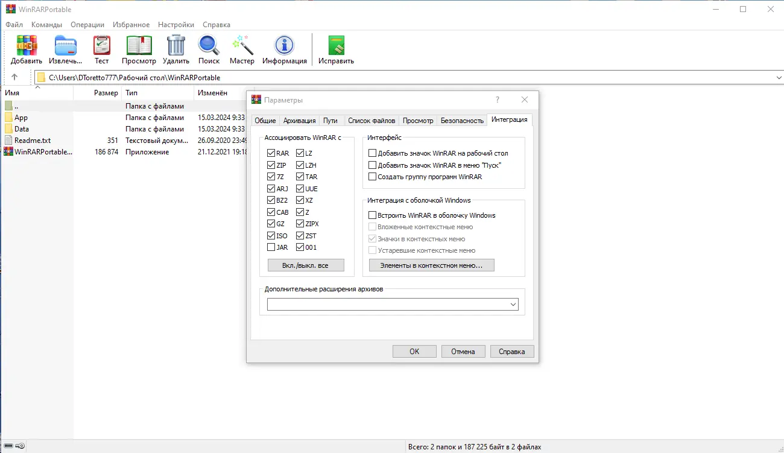Uncheck the TAR association checkbox
Screen dimensions: 784x453
tap(300, 177)
